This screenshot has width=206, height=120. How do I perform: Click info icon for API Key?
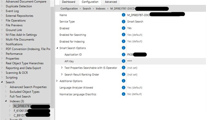pos(123,61)
